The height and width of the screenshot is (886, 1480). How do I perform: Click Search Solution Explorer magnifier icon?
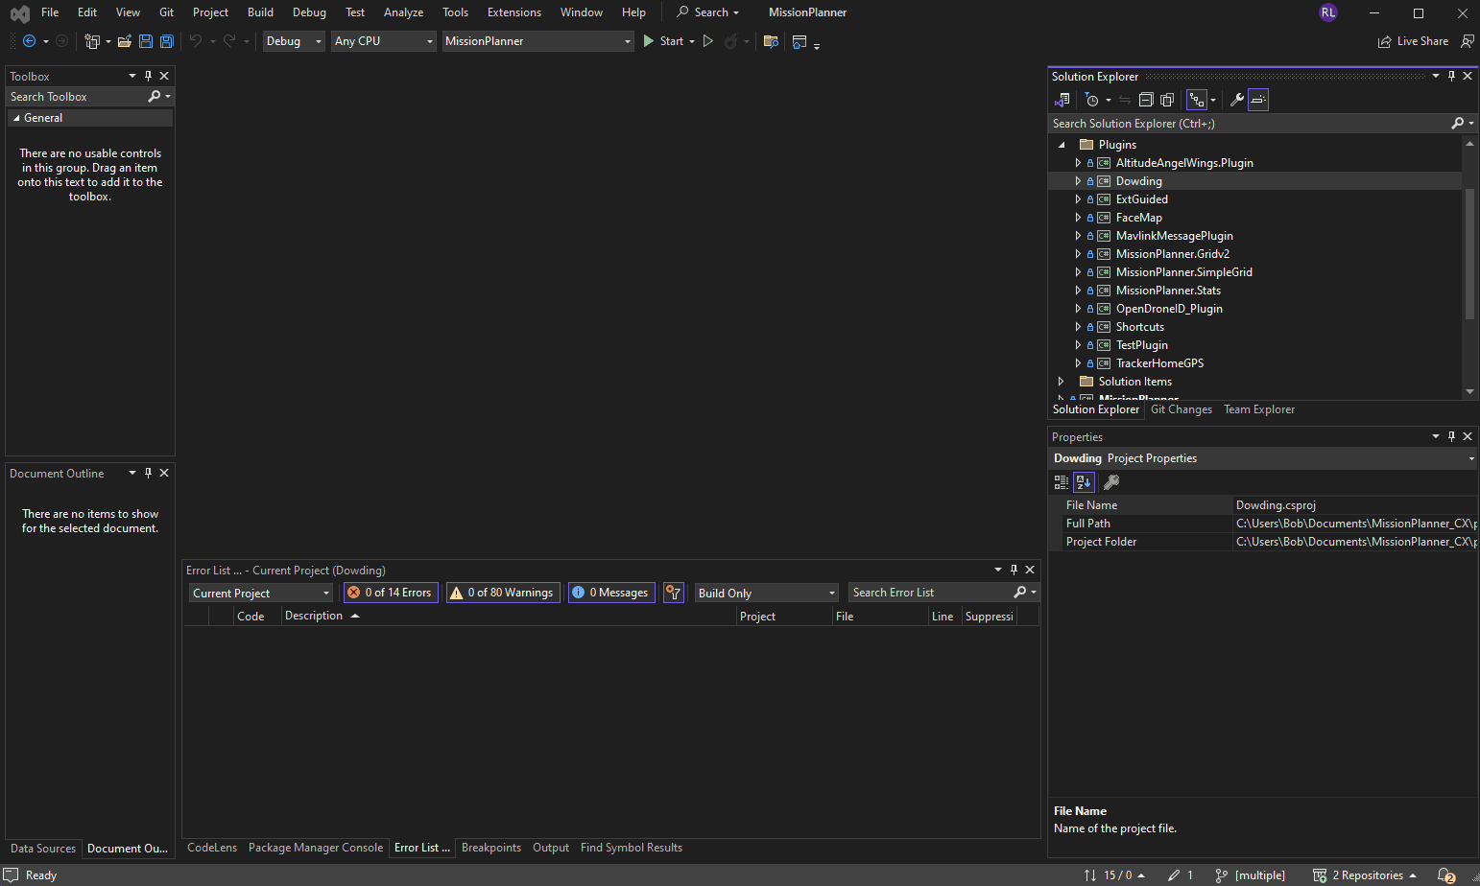[x=1458, y=124]
